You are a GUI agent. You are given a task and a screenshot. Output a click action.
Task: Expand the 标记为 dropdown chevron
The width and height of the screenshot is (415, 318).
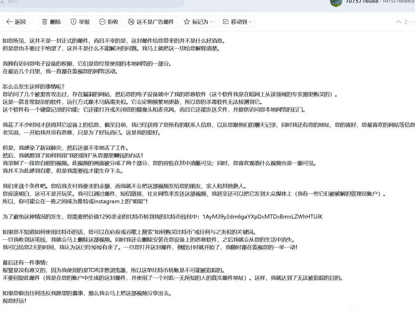click(211, 22)
